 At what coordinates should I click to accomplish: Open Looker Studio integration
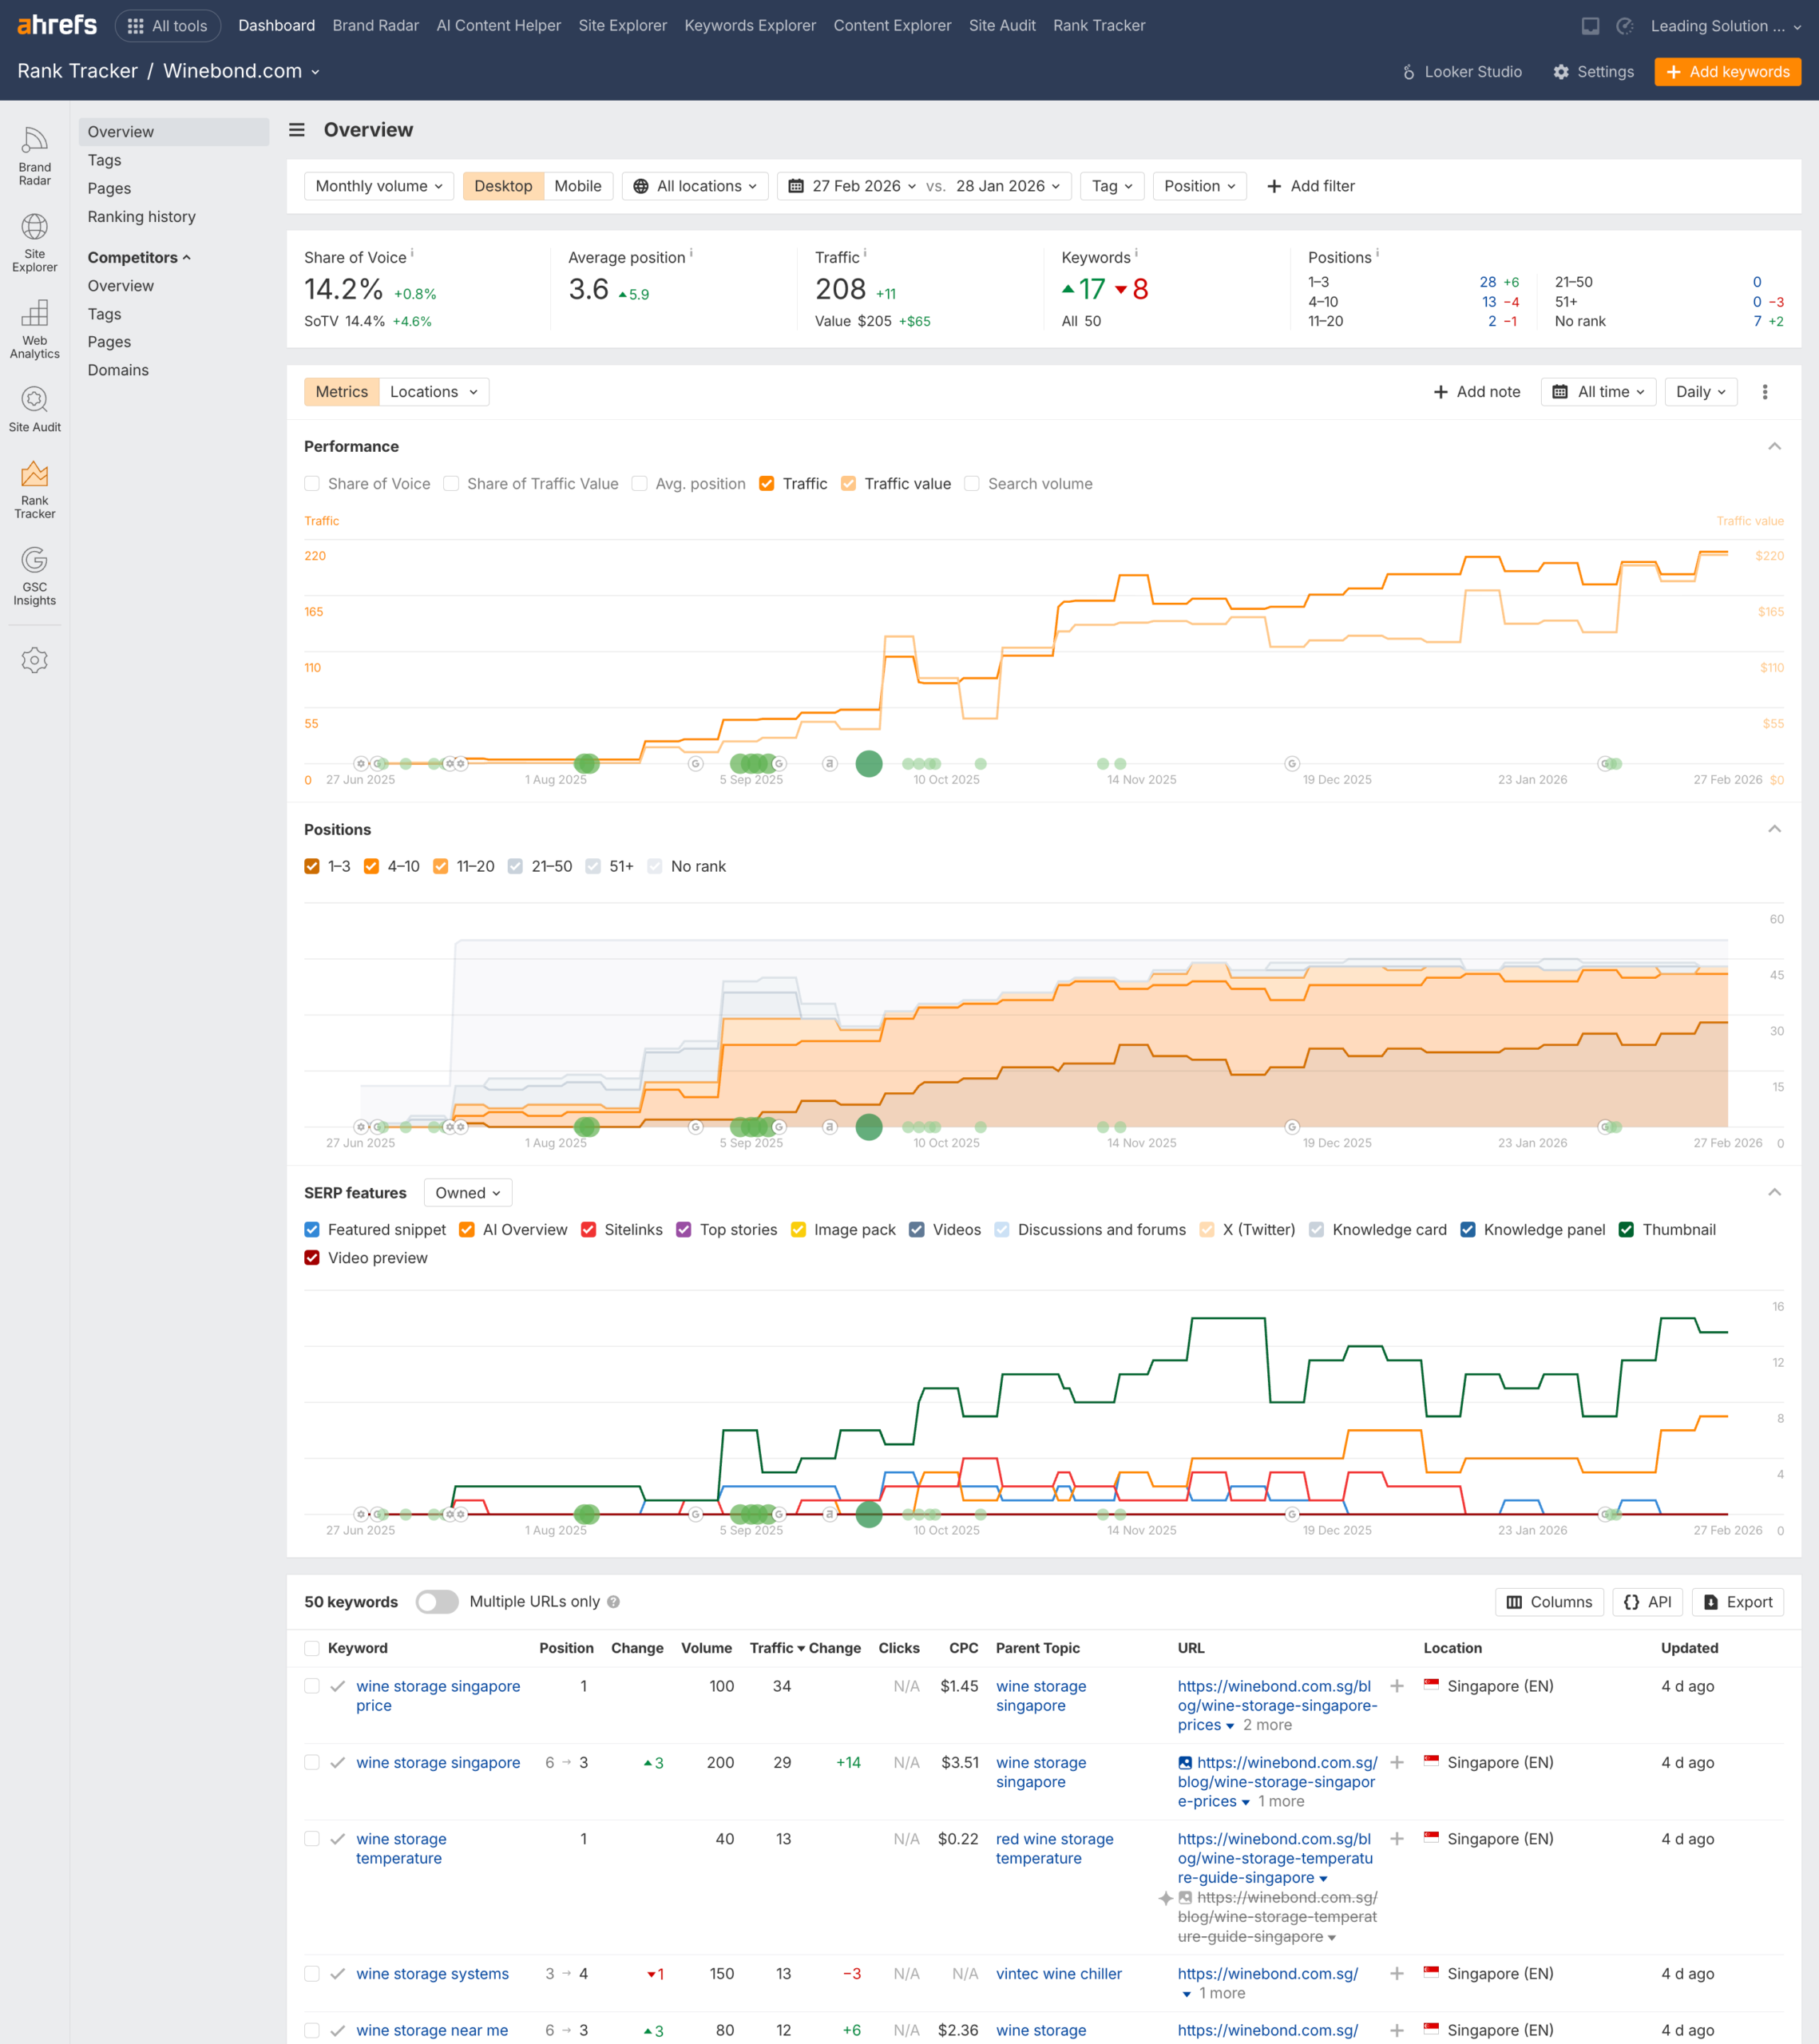[1461, 72]
